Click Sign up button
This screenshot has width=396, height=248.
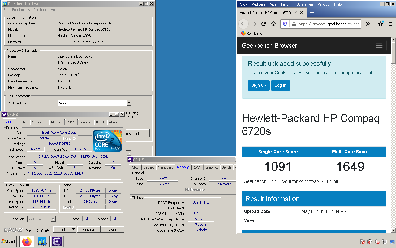259,85
